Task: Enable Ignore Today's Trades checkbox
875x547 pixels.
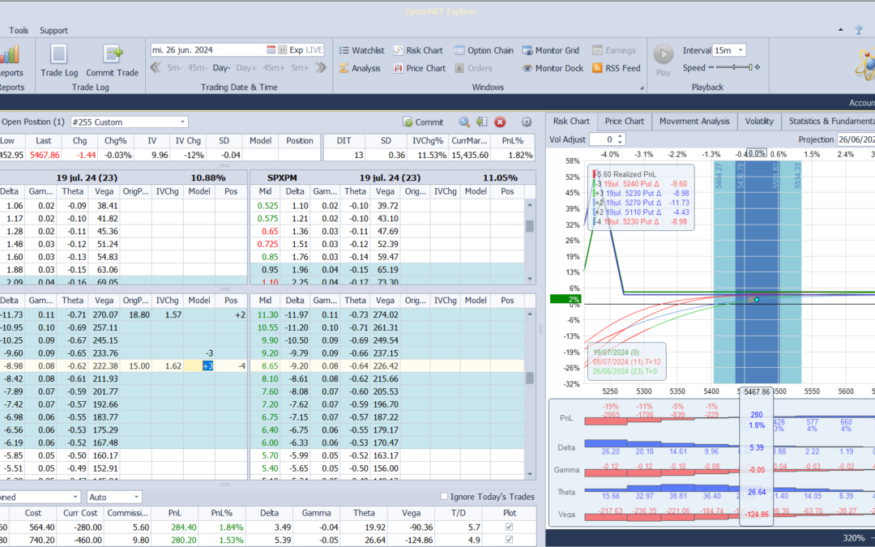Action: tap(444, 497)
